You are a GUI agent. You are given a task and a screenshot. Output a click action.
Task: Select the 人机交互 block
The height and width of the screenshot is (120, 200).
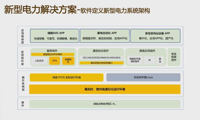click(x=39, y=61)
